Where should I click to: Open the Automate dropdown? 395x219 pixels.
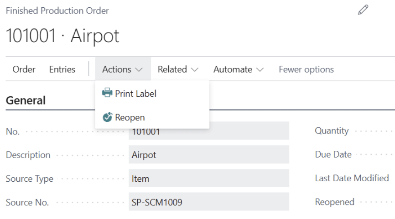pos(238,70)
